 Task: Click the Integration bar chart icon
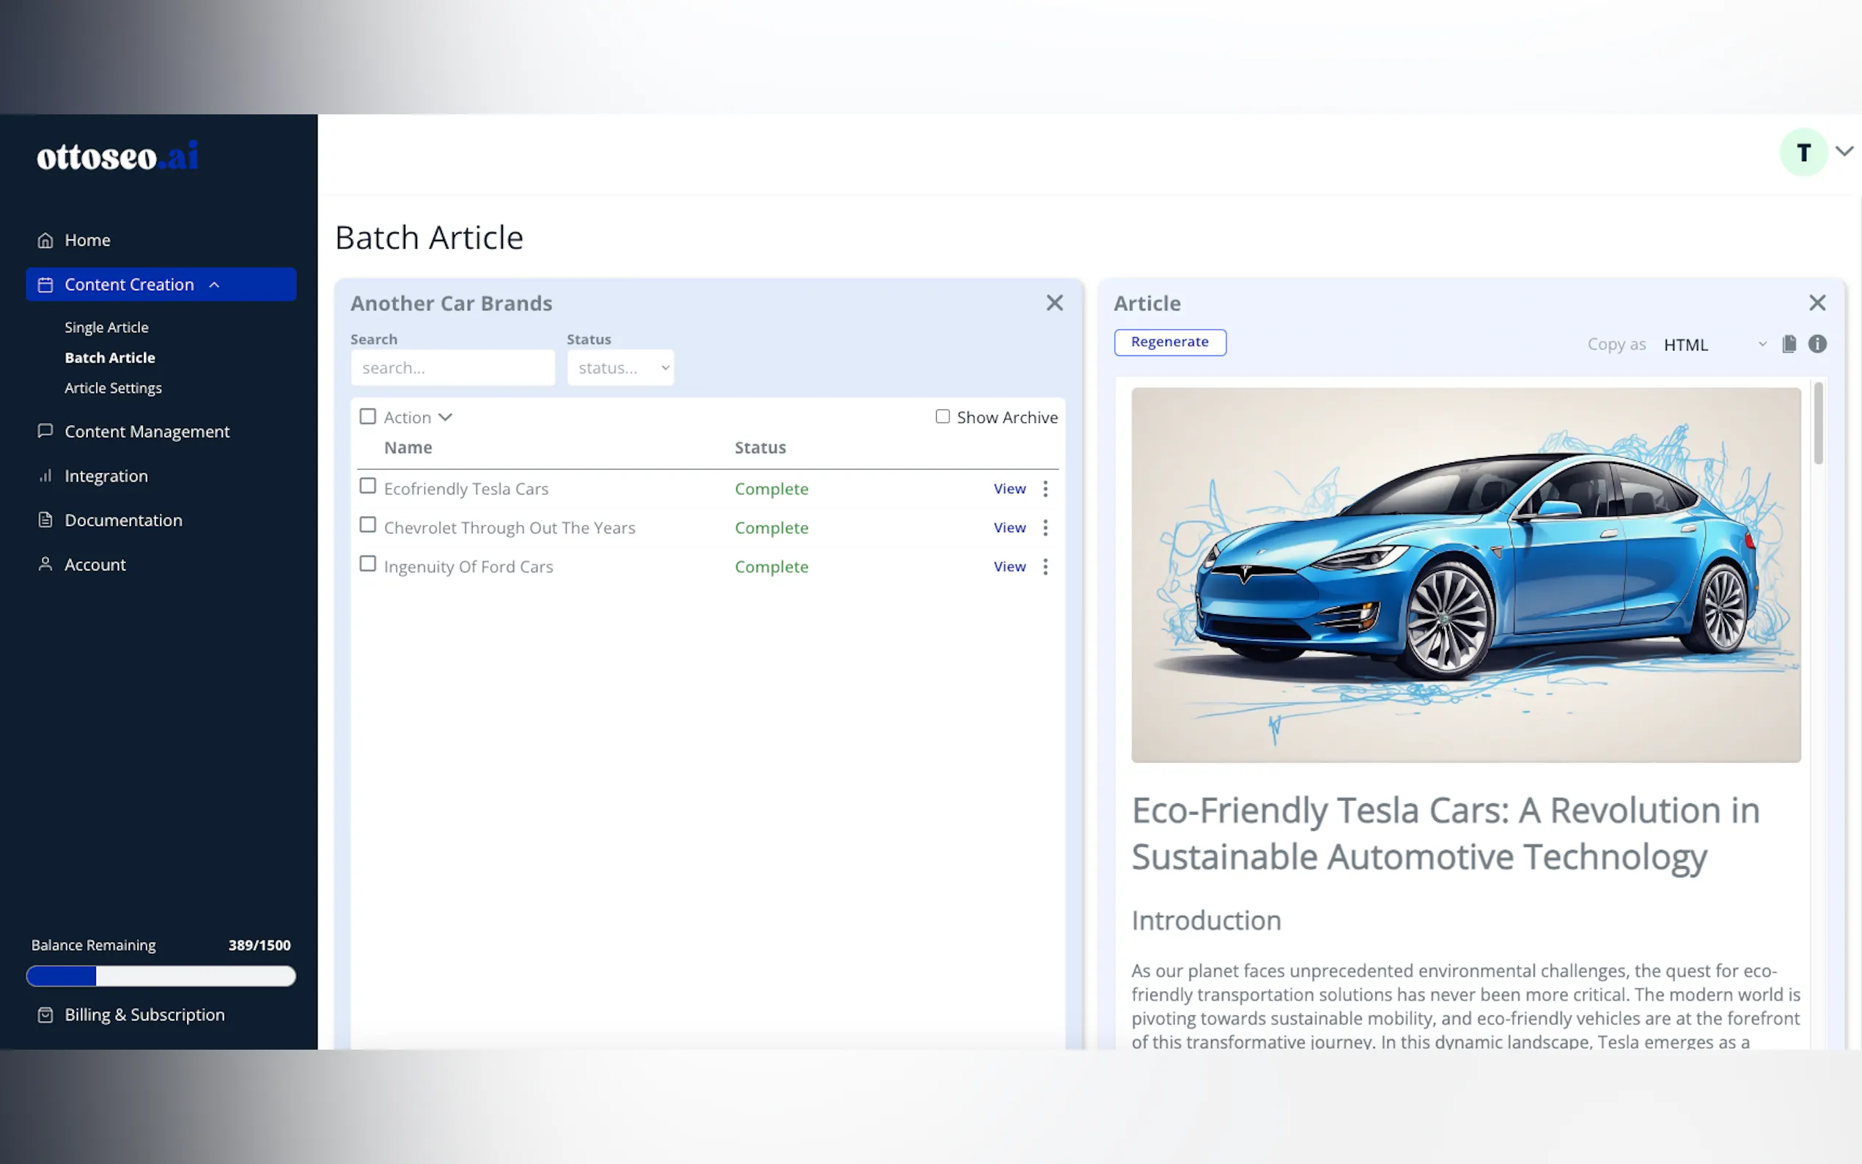coord(45,476)
